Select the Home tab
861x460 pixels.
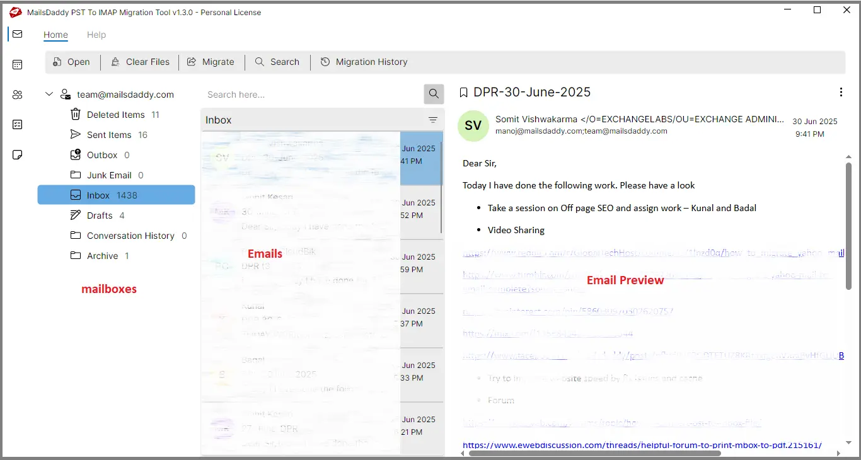tap(55, 35)
